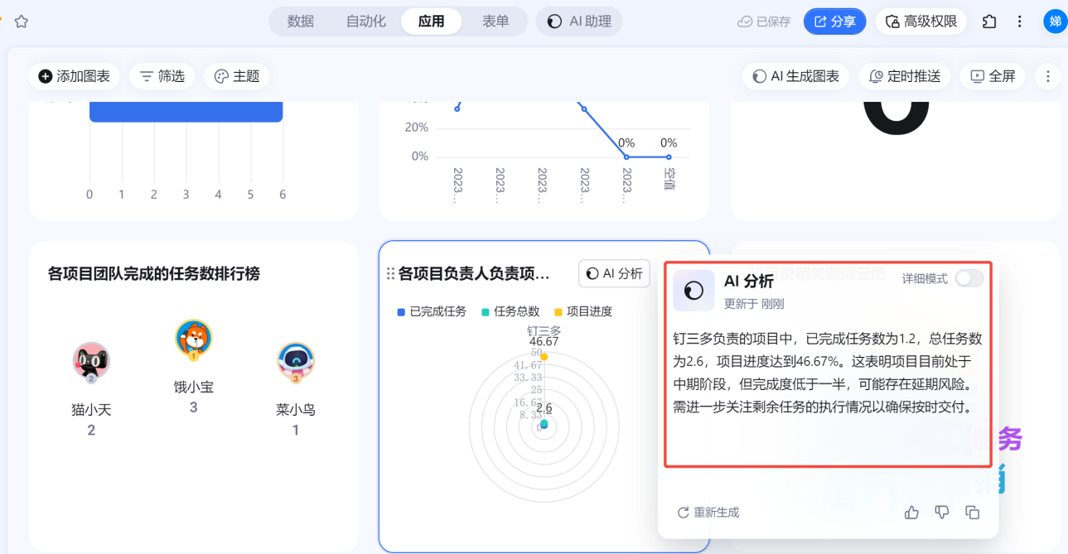Image resolution: width=1068 pixels, height=554 pixels.
Task: Switch to the 数据 tab
Action: click(301, 22)
